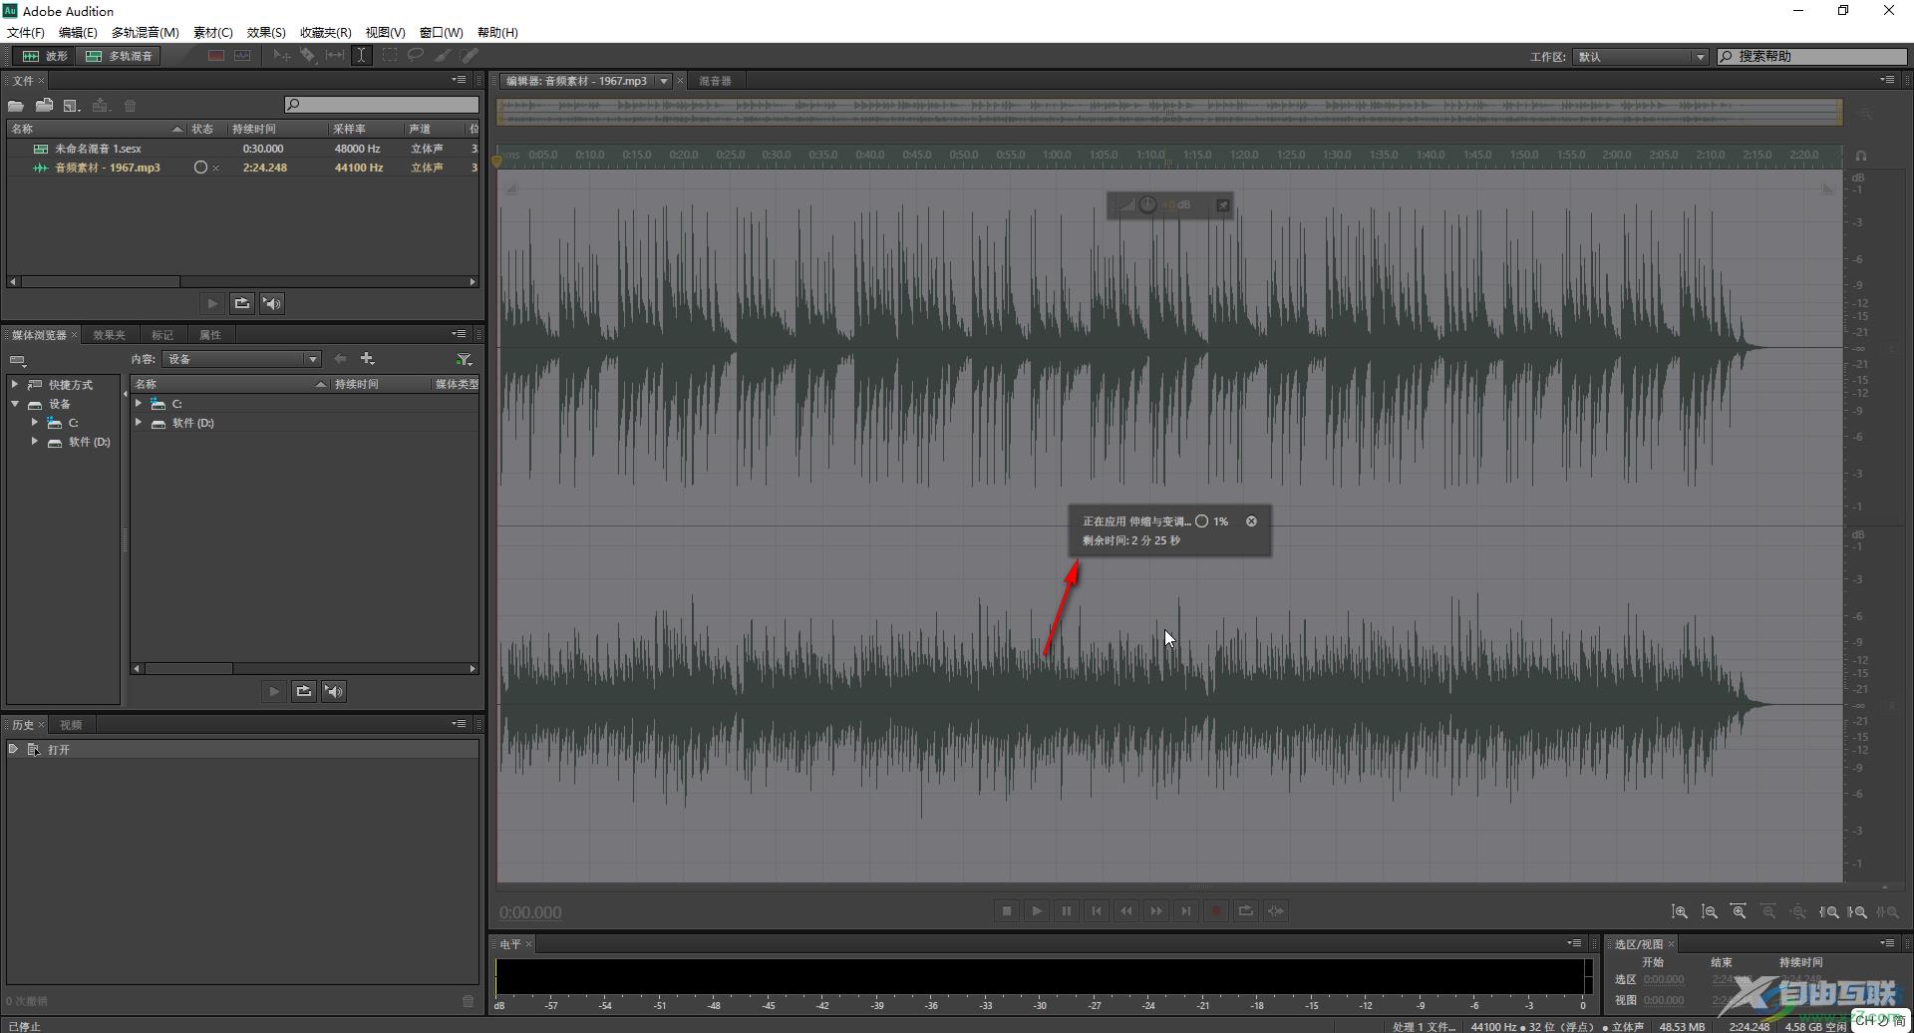Open the 内容 设备 dropdown
Viewport: 1914px width, 1033px height.
point(241,359)
